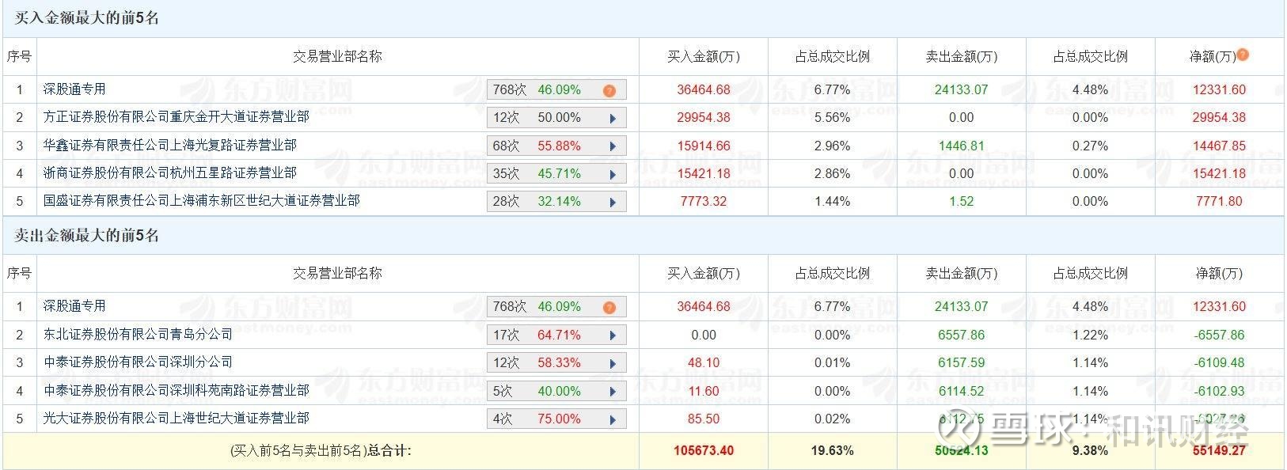1287x470 pixels.
Task: Expand details arrow for 浙商证券杭州五星路 row
Action: click(x=613, y=174)
